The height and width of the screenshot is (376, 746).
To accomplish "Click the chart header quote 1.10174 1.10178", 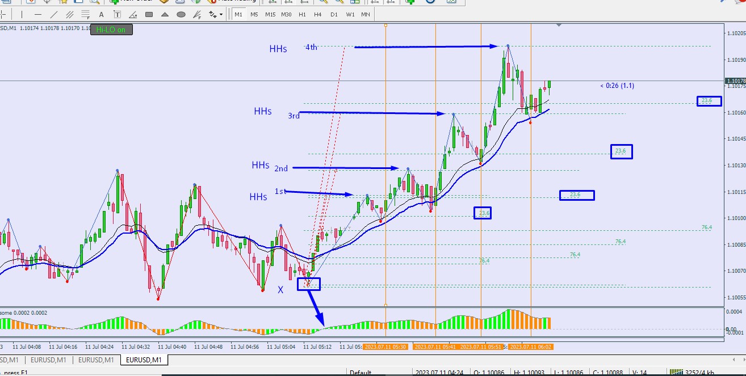I will click(x=40, y=28).
